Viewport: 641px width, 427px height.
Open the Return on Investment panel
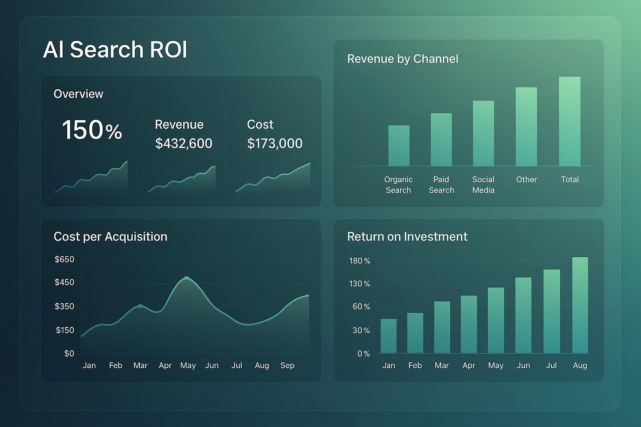[407, 236]
